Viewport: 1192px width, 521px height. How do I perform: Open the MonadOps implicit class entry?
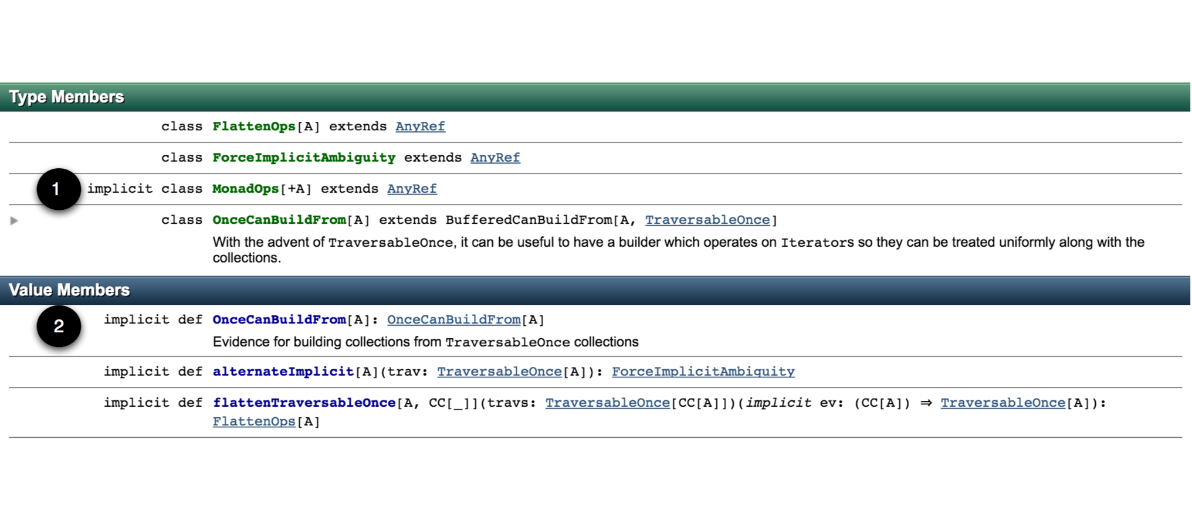coord(245,189)
